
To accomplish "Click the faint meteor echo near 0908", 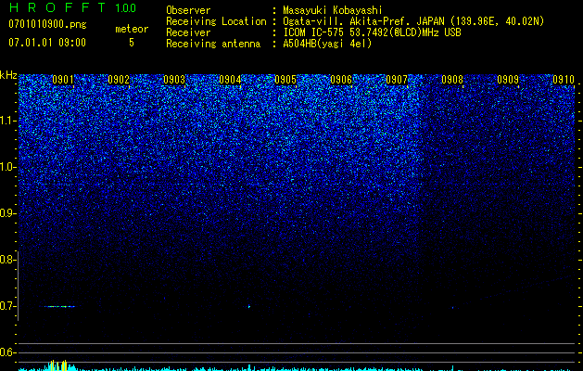I will (453, 308).
